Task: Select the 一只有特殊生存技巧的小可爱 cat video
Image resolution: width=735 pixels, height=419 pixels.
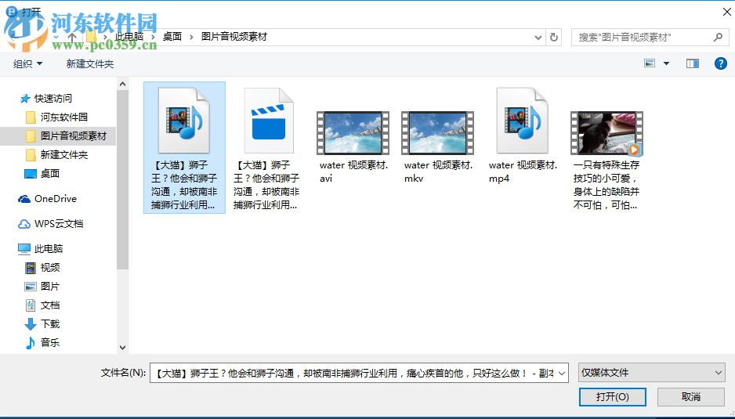Action: click(x=606, y=133)
